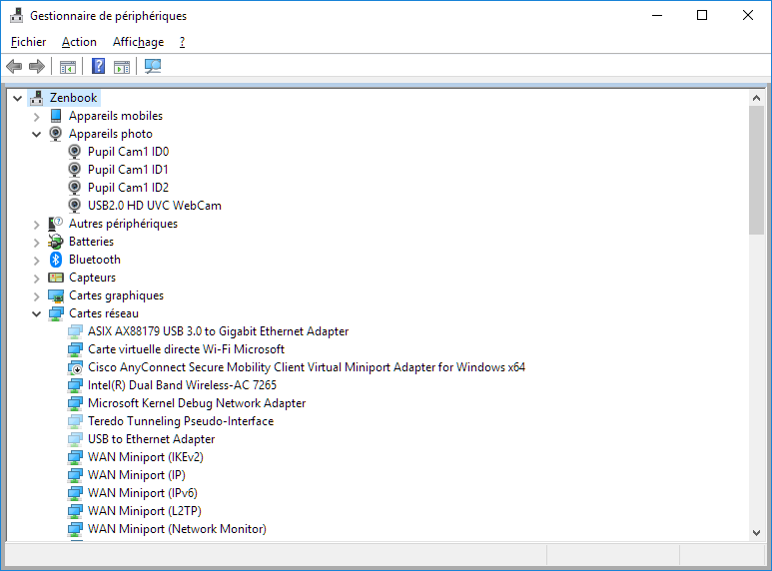772x571 pixels.
Task: Click the Appareils photo camera icon
Action: click(x=56, y=134)
